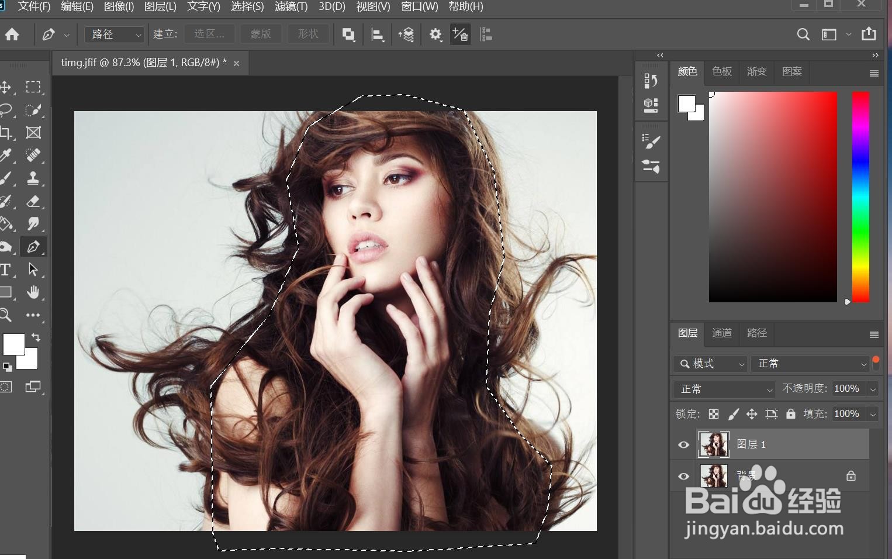Hide the 背景 layer

point(683,476)
